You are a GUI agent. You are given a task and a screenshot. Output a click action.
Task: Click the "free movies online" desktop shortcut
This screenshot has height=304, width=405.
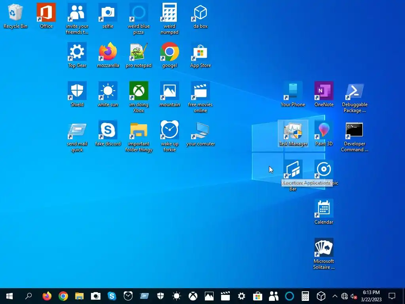pyautogui.click(x=201, y=97)
